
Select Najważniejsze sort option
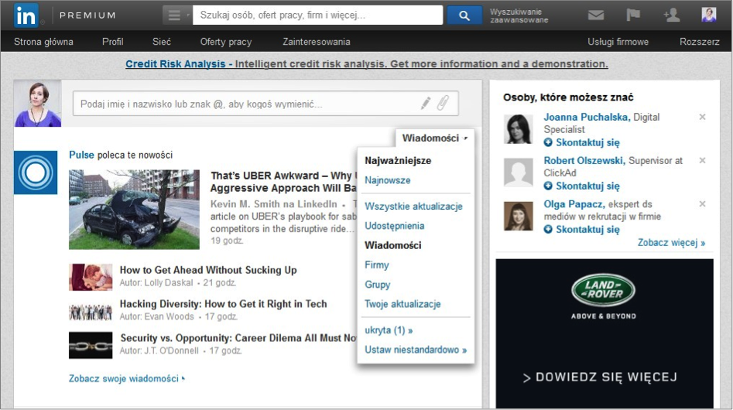[x=398, y=161]
